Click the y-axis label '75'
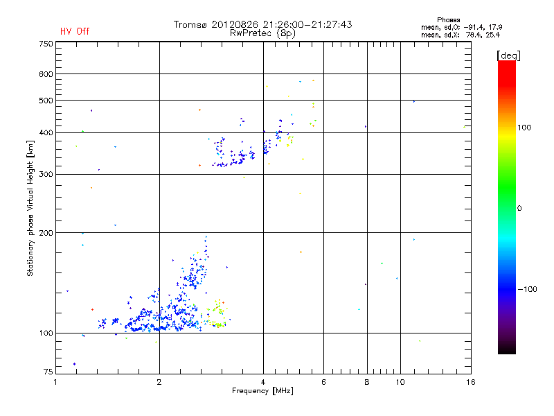554x416 pixels. (x=48, y=372)
